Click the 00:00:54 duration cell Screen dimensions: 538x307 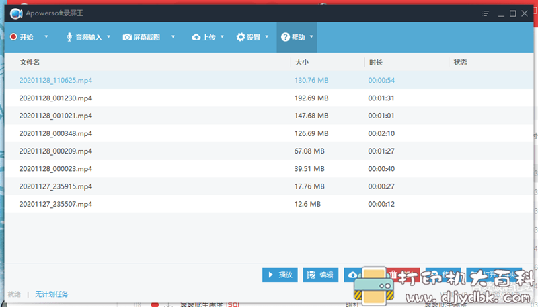[381, 80]
